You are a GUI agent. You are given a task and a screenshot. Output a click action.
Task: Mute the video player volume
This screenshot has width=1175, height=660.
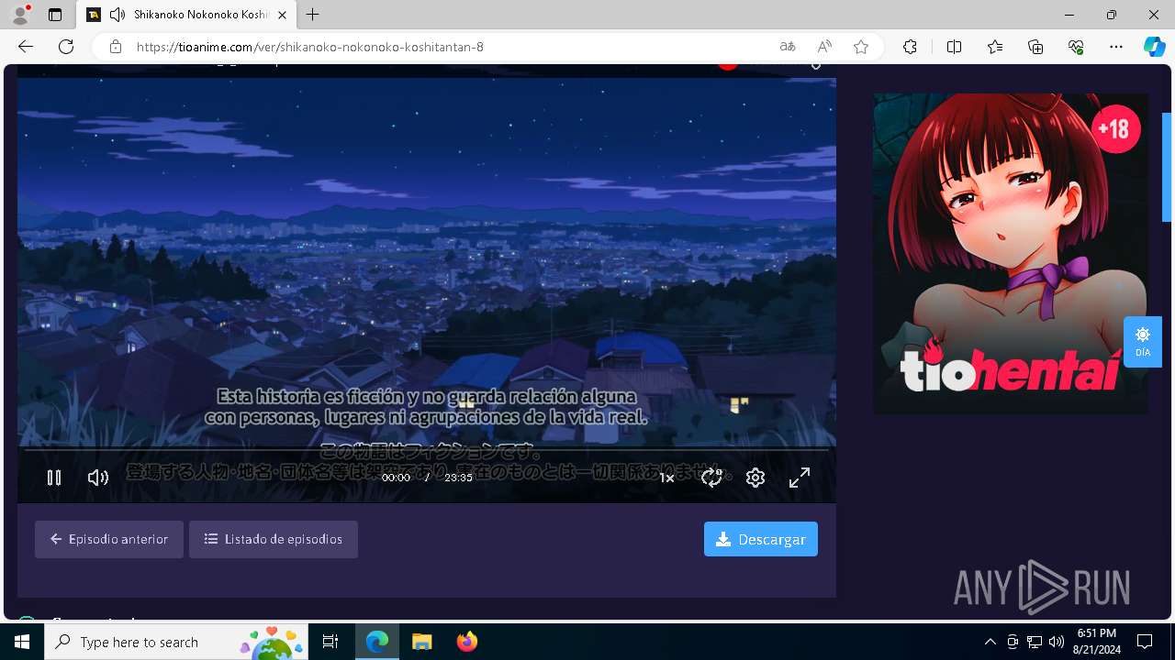98,478
